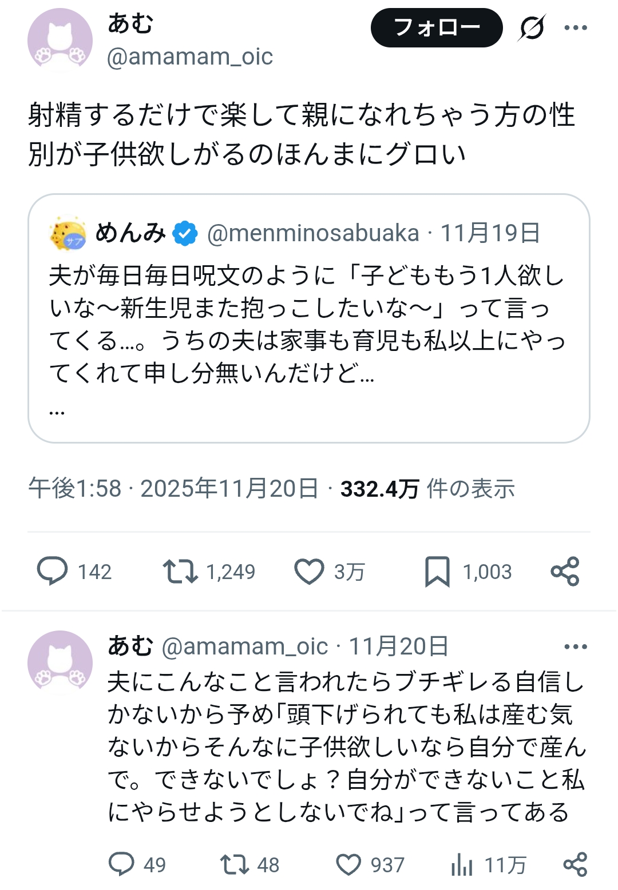Open the @amamam_oic handle in header

click(189, 57)
